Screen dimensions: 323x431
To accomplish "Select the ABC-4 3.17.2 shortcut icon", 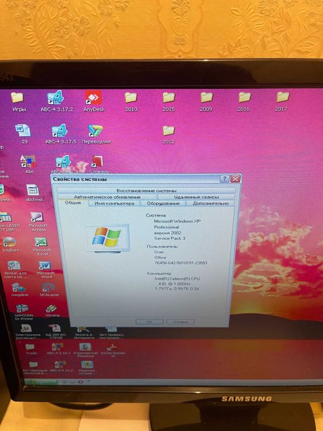I will pos(57,101).
